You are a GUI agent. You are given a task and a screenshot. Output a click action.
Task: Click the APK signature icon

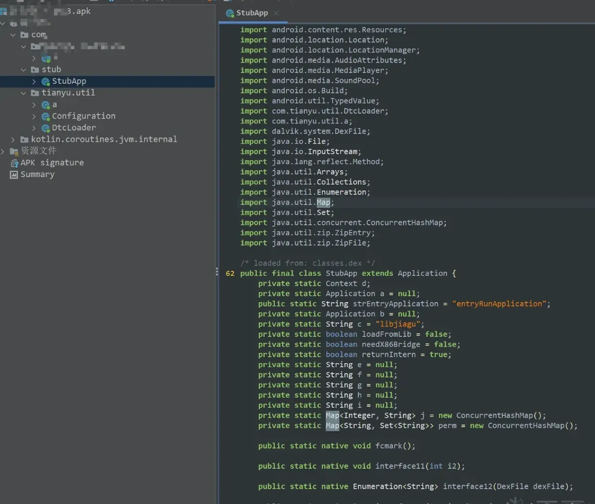(14, 163)
